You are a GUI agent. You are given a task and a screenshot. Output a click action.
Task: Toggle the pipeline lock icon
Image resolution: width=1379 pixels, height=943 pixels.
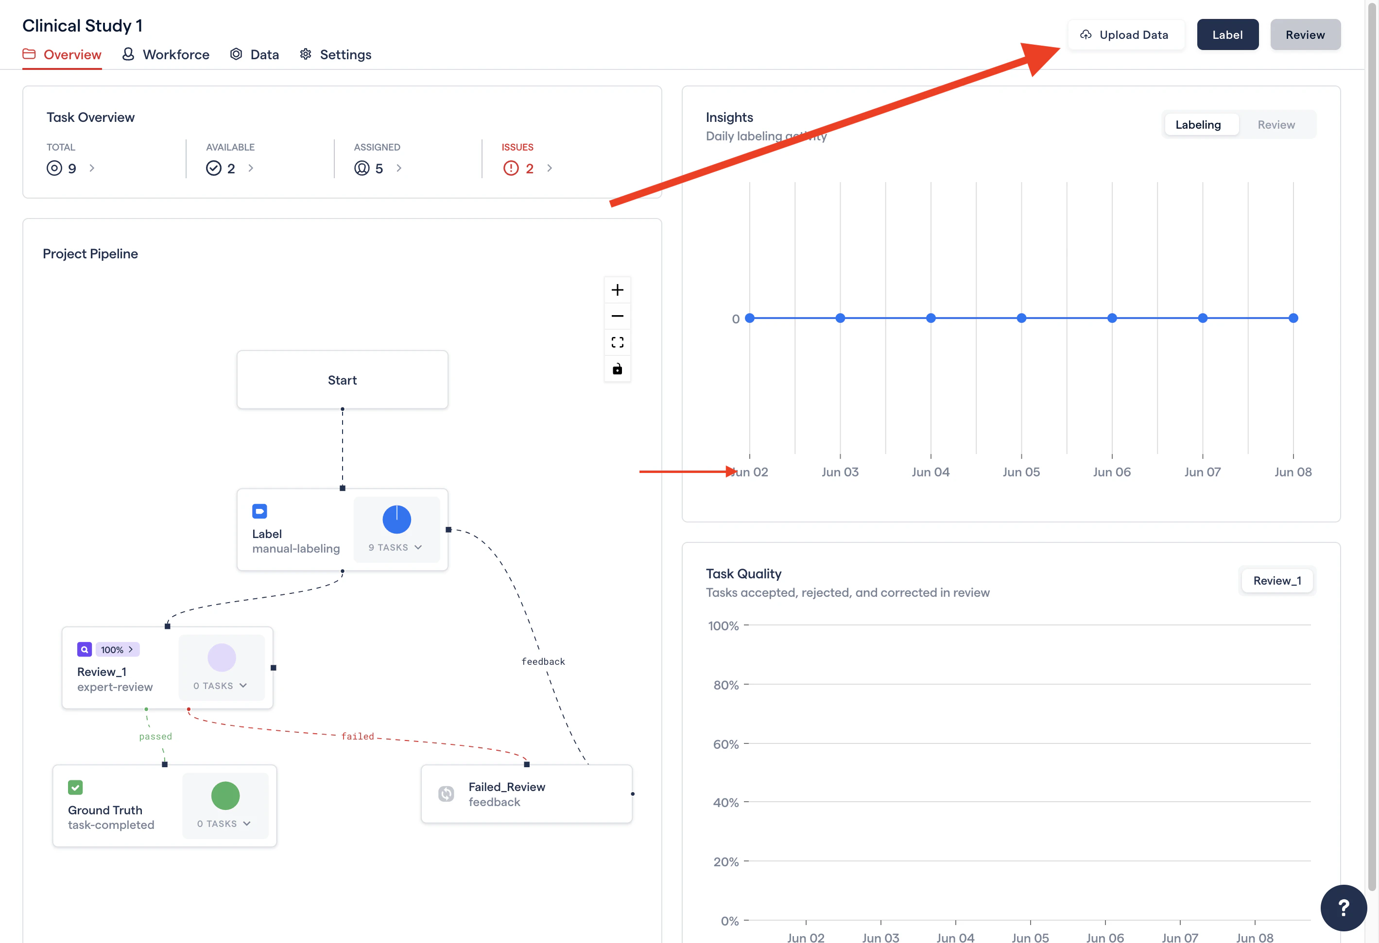(617, 369)
